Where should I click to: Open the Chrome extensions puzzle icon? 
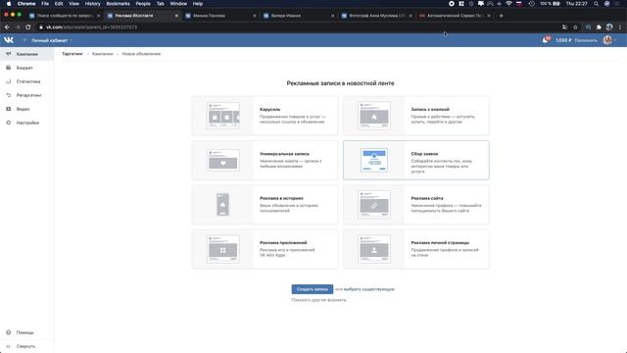pyautogui.click(x=599, y=27)
